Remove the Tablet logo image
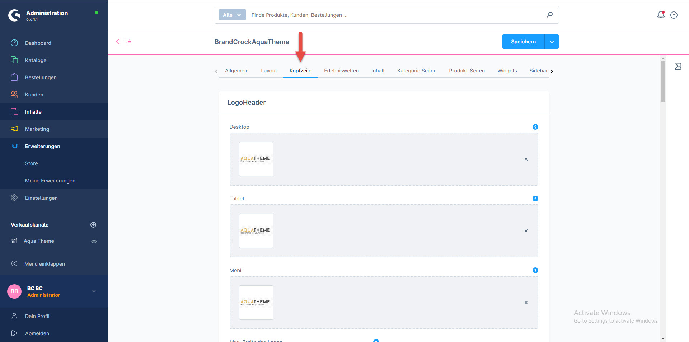 [x=526, y=231]
